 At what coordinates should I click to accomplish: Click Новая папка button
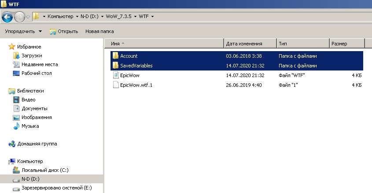[x=99, y=31]
